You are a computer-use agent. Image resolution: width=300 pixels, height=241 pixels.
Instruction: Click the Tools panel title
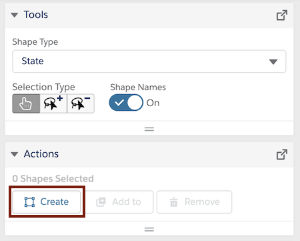[x=36, y=15]
